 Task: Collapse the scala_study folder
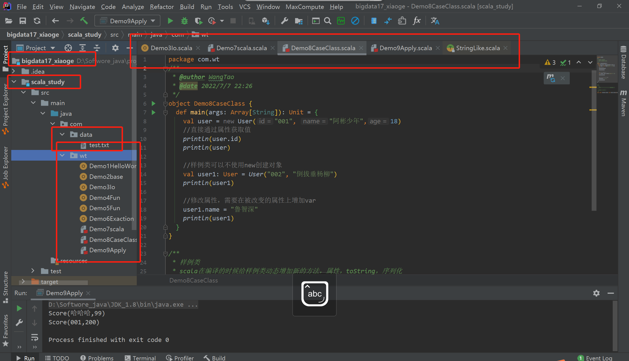(x=14, y=82)
